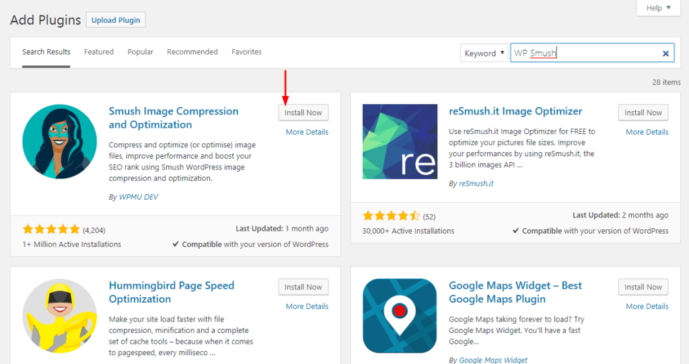Viewport: 689px width, 364px height.
Task: Install the reSmush.it Image Optimizer plugin
Action: coord(643,112)
